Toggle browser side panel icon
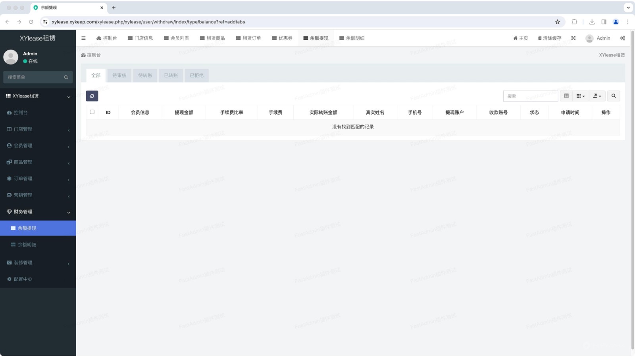This screenshot has height=357, width=635. point(604,22)
